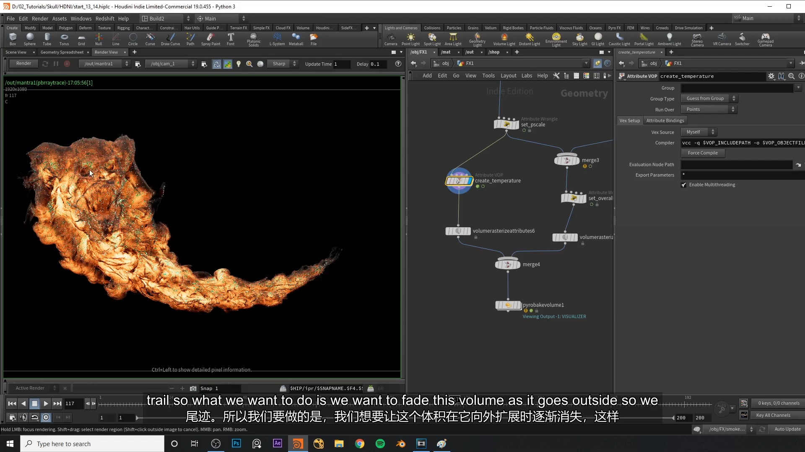This screenshot has height=452, width=805.
Task: Open the Active Render dropdown
Action: point(34,388)
